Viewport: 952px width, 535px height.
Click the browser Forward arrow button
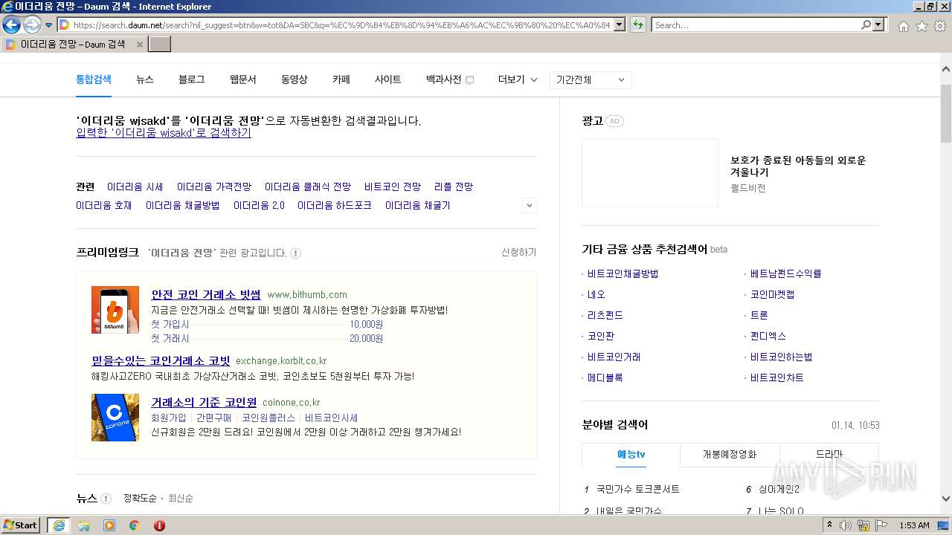(x=32, y=25)
